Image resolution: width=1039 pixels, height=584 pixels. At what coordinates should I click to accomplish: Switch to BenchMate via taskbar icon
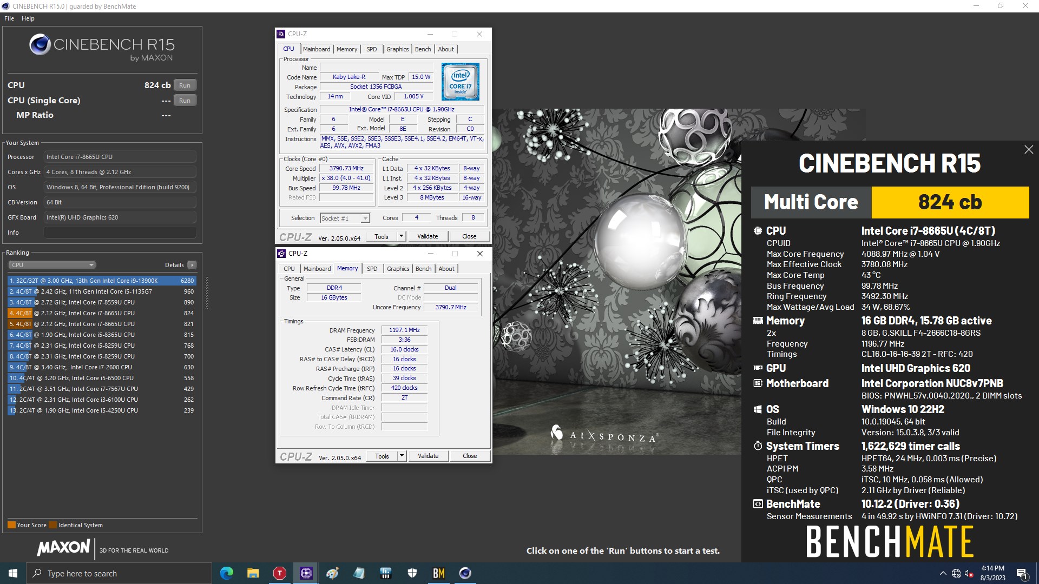438,573
